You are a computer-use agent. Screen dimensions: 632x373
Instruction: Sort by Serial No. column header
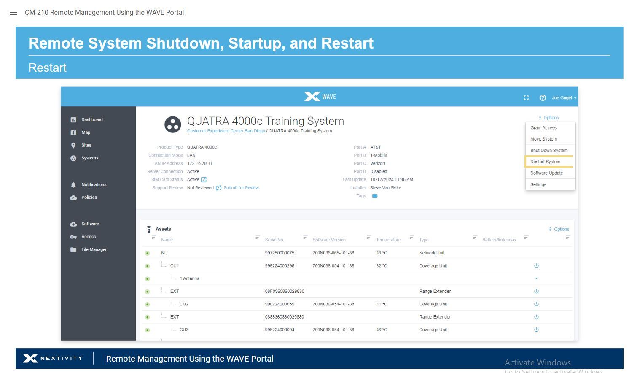click(x=274, y=240)
